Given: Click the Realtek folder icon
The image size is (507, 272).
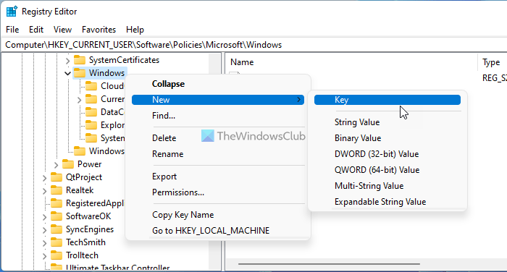Looking at the screenshot, I should [56, 190].
